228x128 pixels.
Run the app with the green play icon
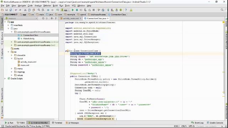pyautogui.click(x=73, y=10)
